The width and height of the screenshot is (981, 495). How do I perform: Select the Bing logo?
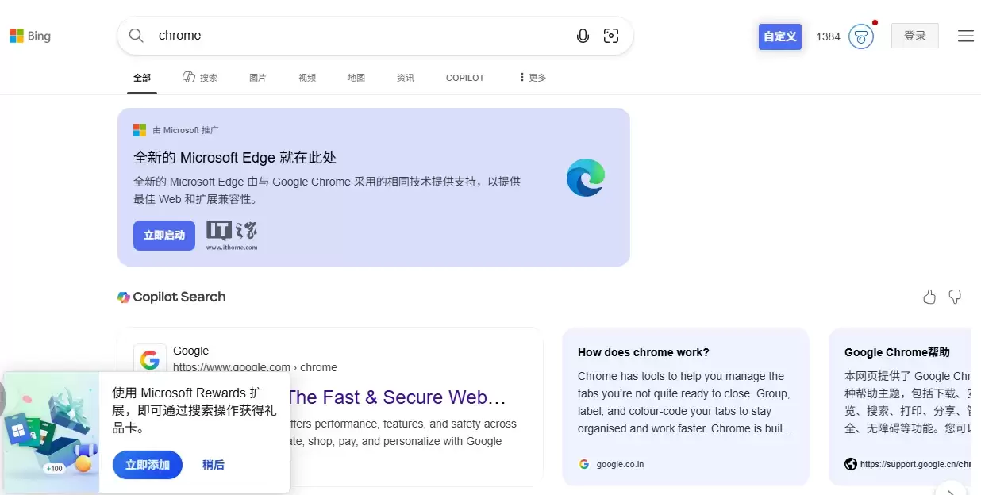tap(29, 35)
